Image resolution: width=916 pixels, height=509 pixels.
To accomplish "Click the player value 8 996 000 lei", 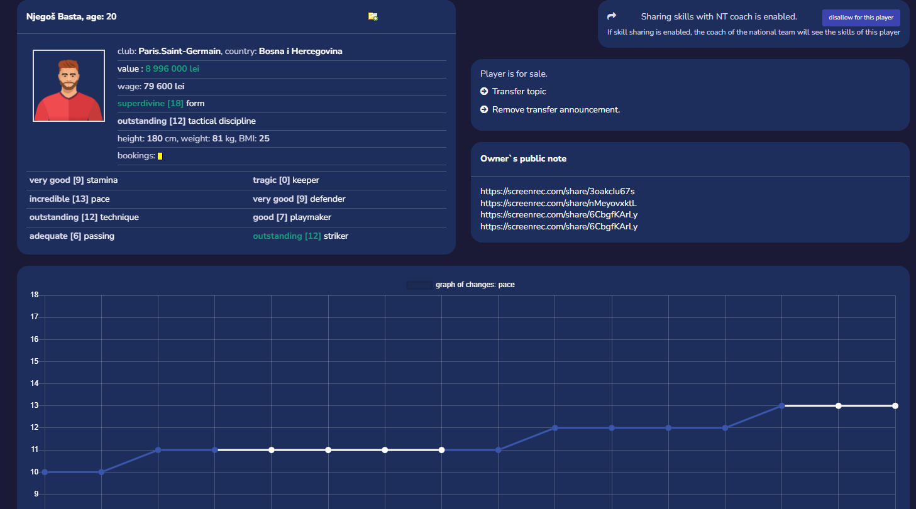I will click(x=172, y=69).
